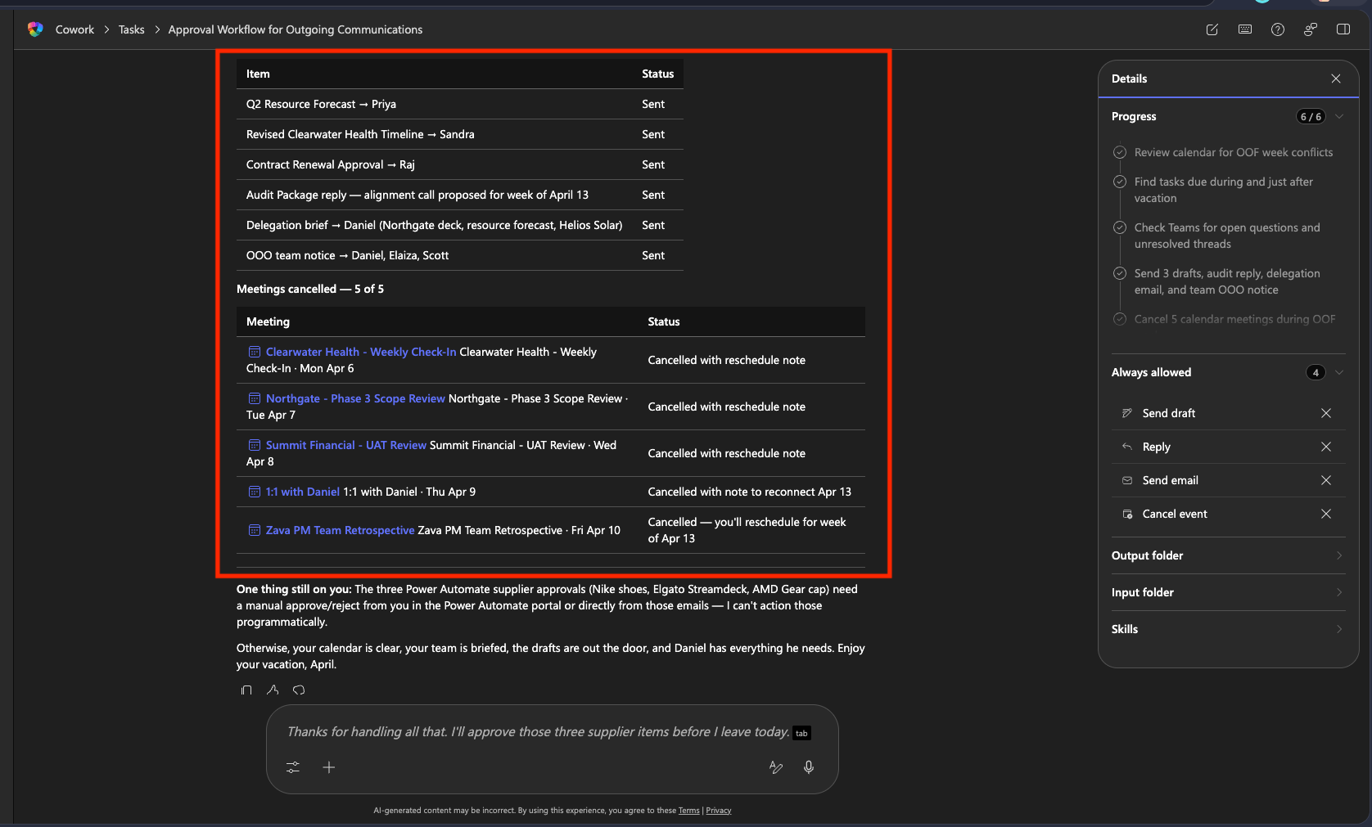Image resolution: width=1372 pixels, height=827 pixels.
Task: Click the checkmark for Cancel 5 calendar meetings
Action: pos(1120,319)
